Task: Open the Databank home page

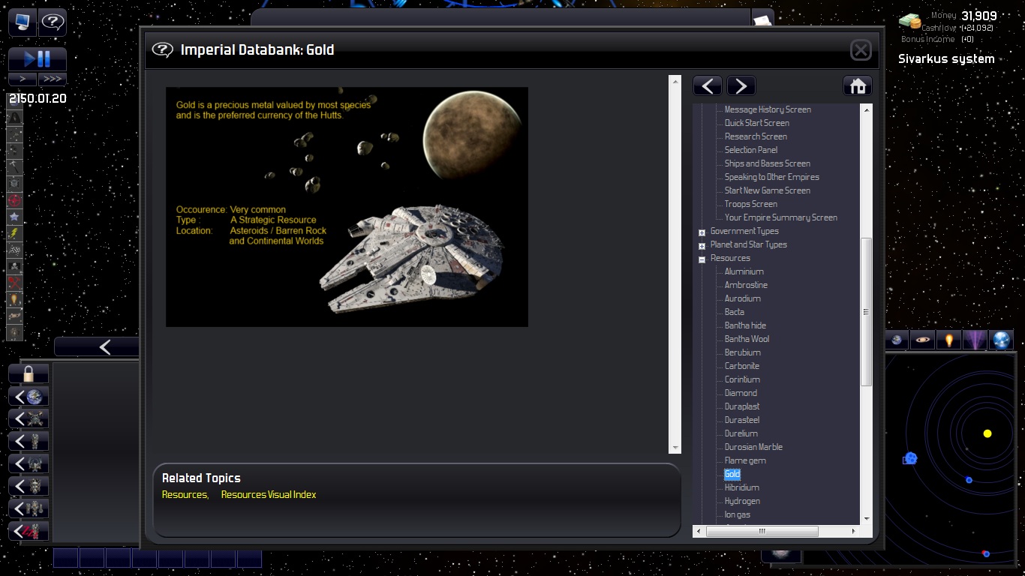Action: tap(858, 85)
